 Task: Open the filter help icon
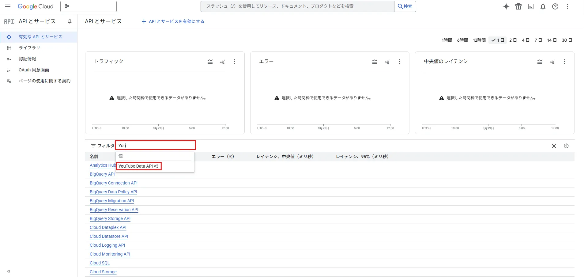coord(566,146)
